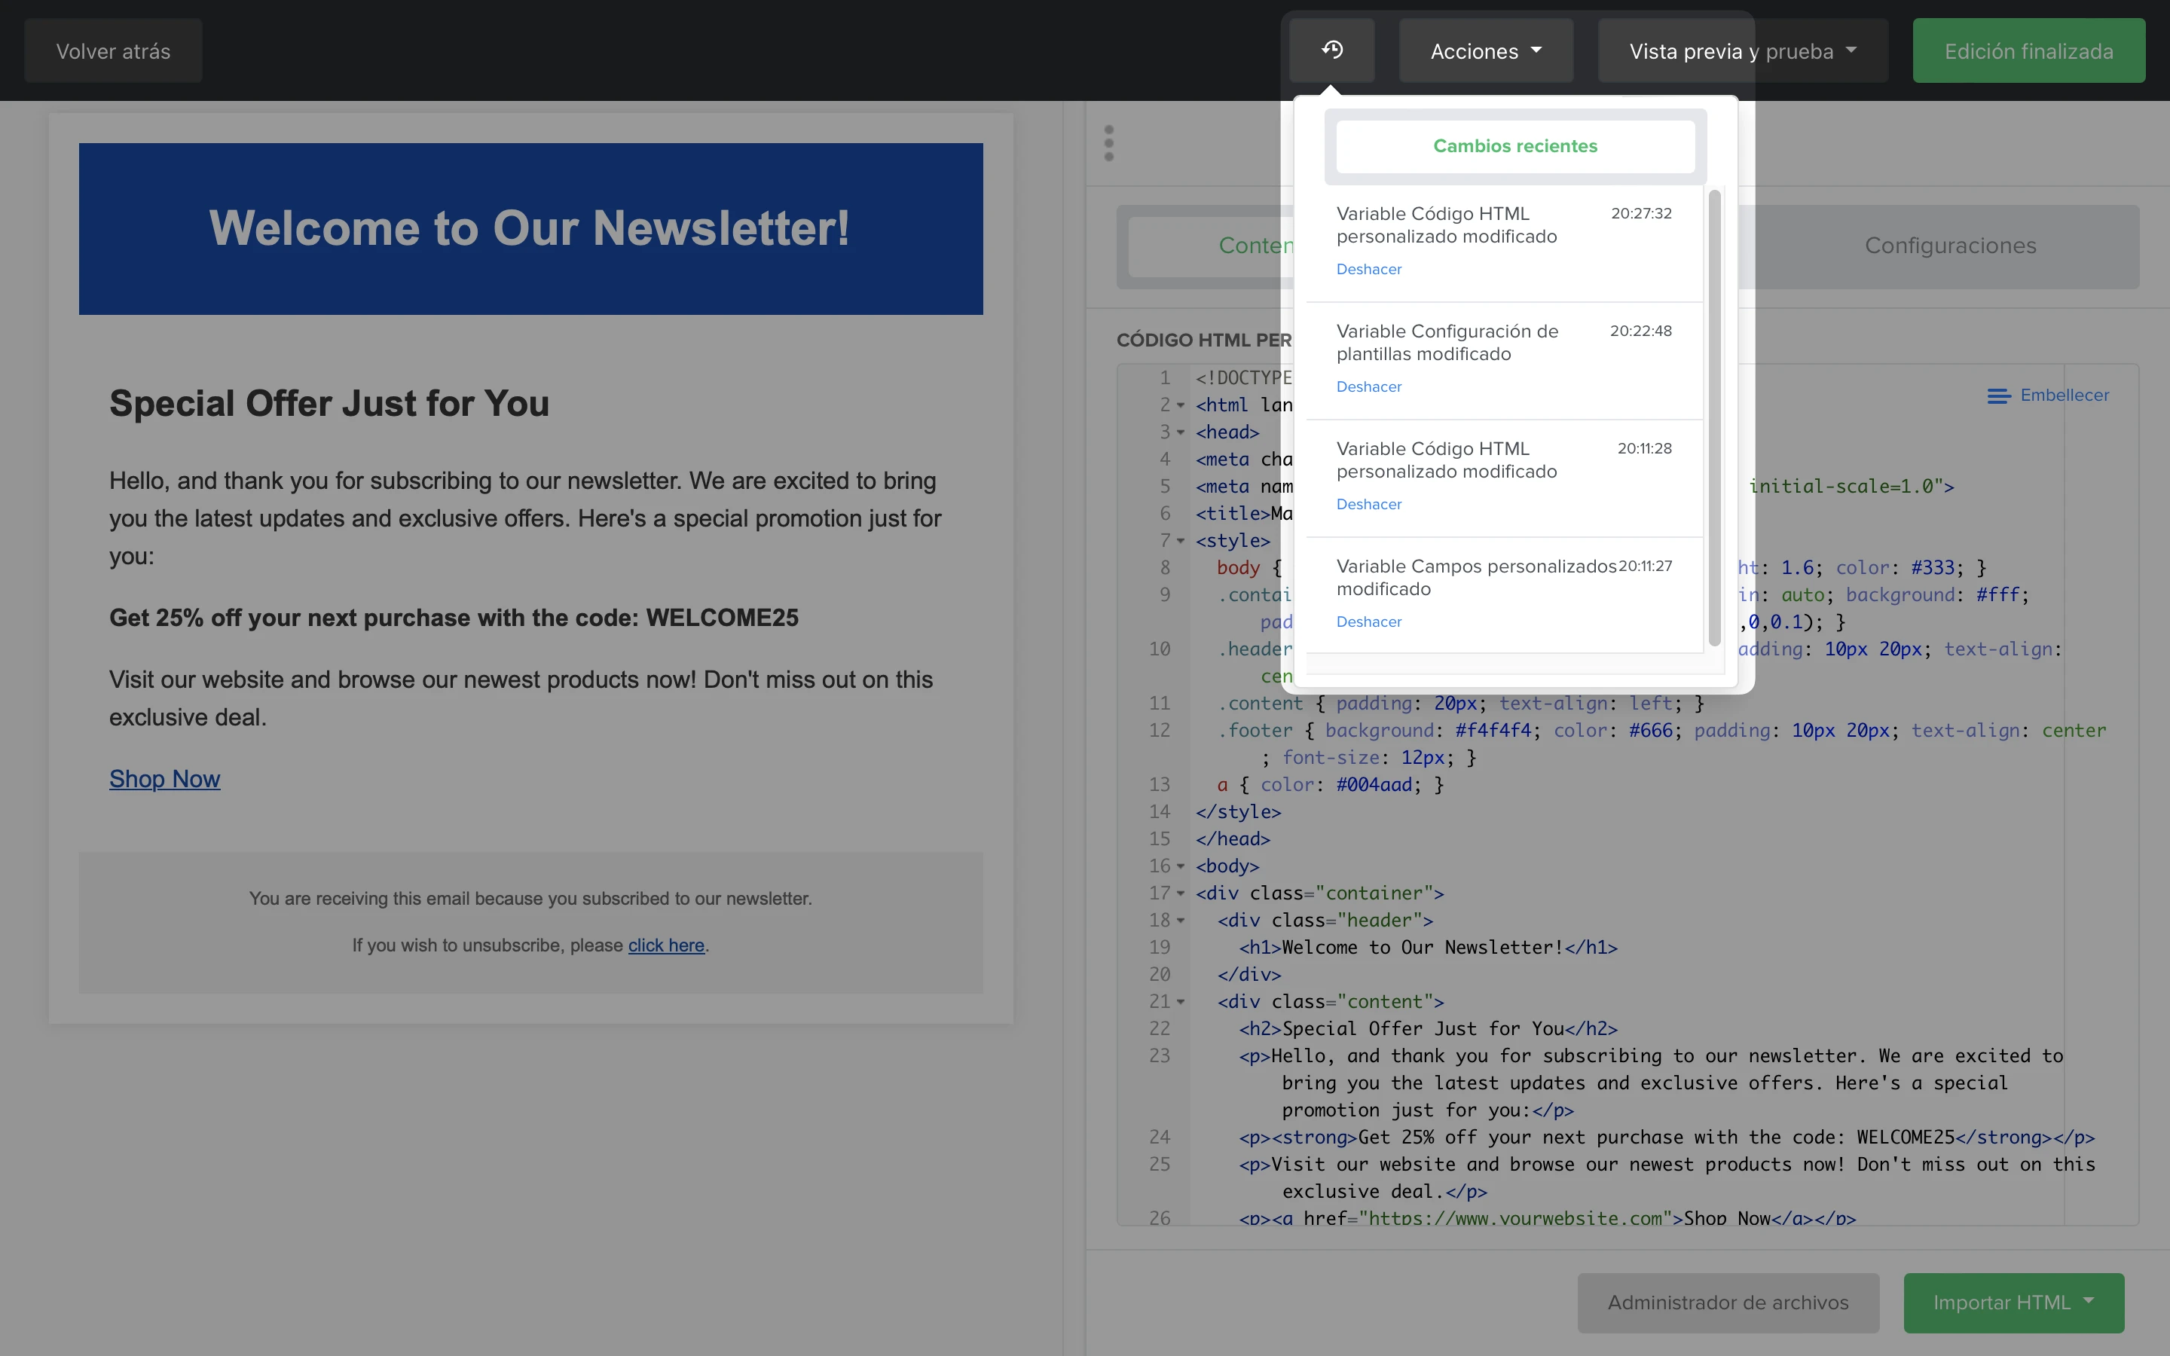Open Vista previa y prueba dropdown
2170x1356 pixels.
1741,51
